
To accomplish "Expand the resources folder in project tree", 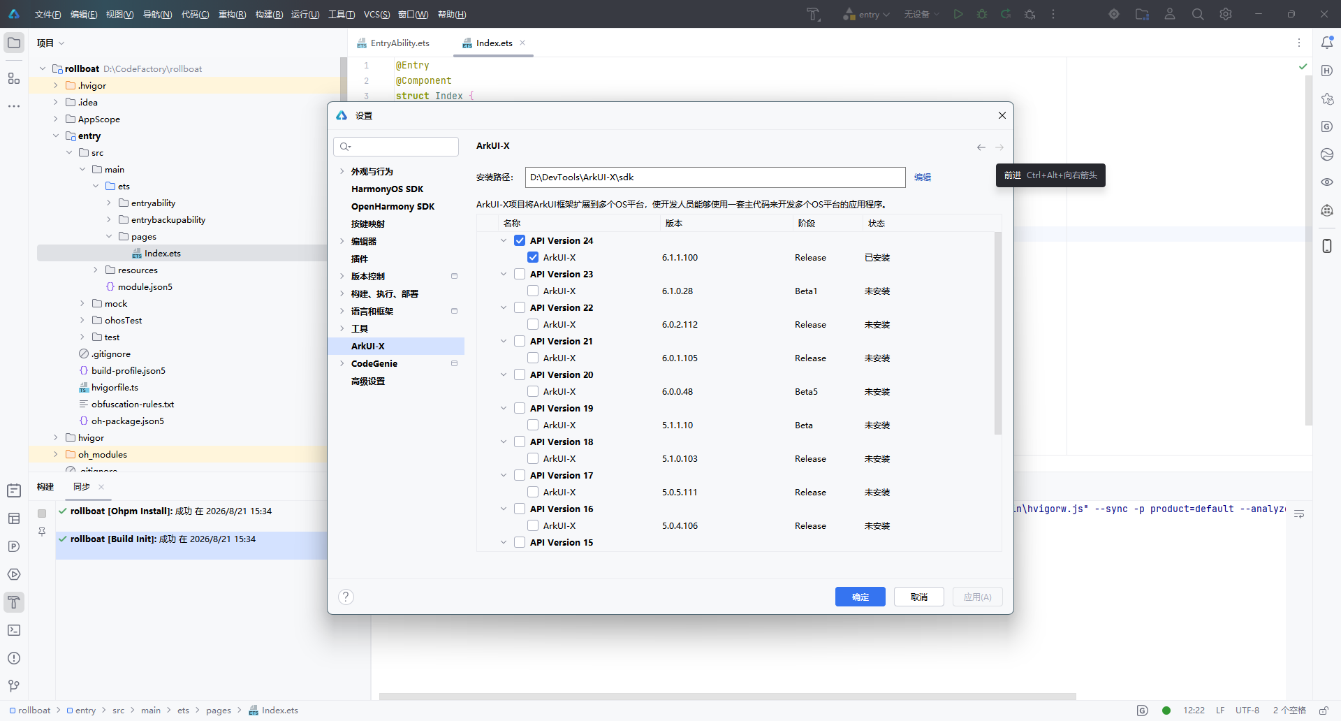I will 96,270.
